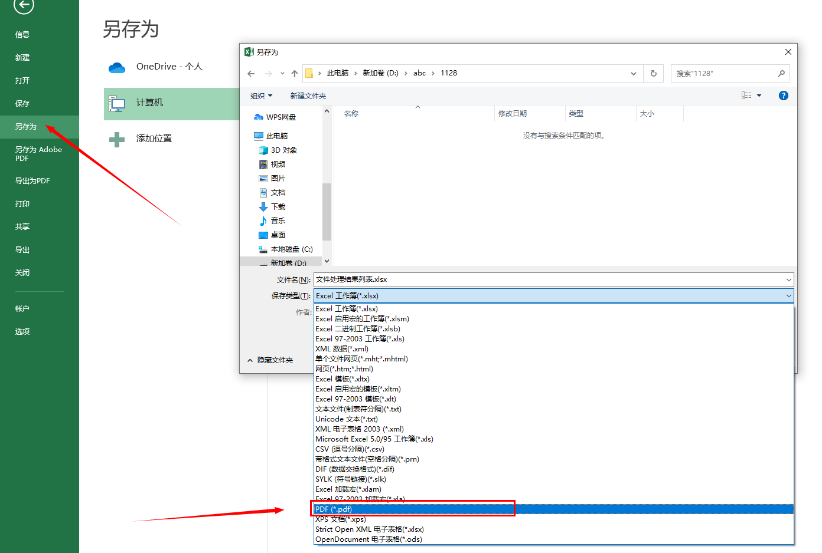Click the 新建文件夹 button
Screen dimensions: 822x553
[308, 96]
